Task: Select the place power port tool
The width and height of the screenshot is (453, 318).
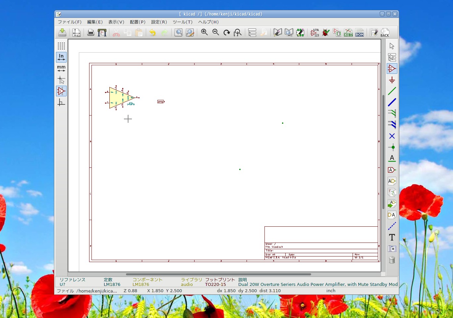Action: point(392,80)
